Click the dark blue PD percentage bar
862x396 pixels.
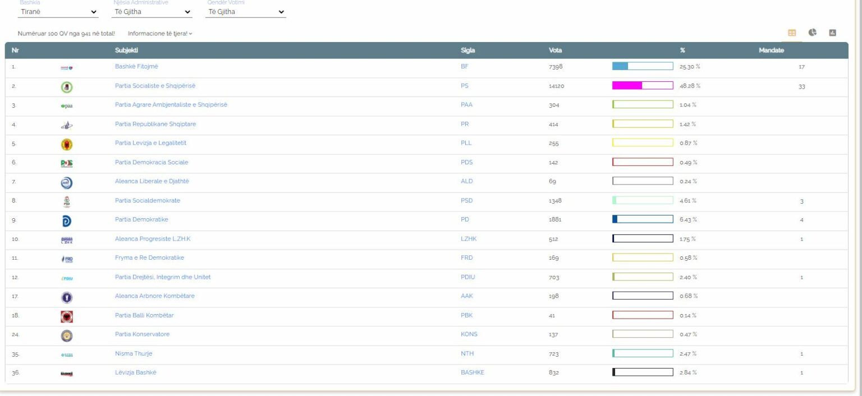(643, 219)
